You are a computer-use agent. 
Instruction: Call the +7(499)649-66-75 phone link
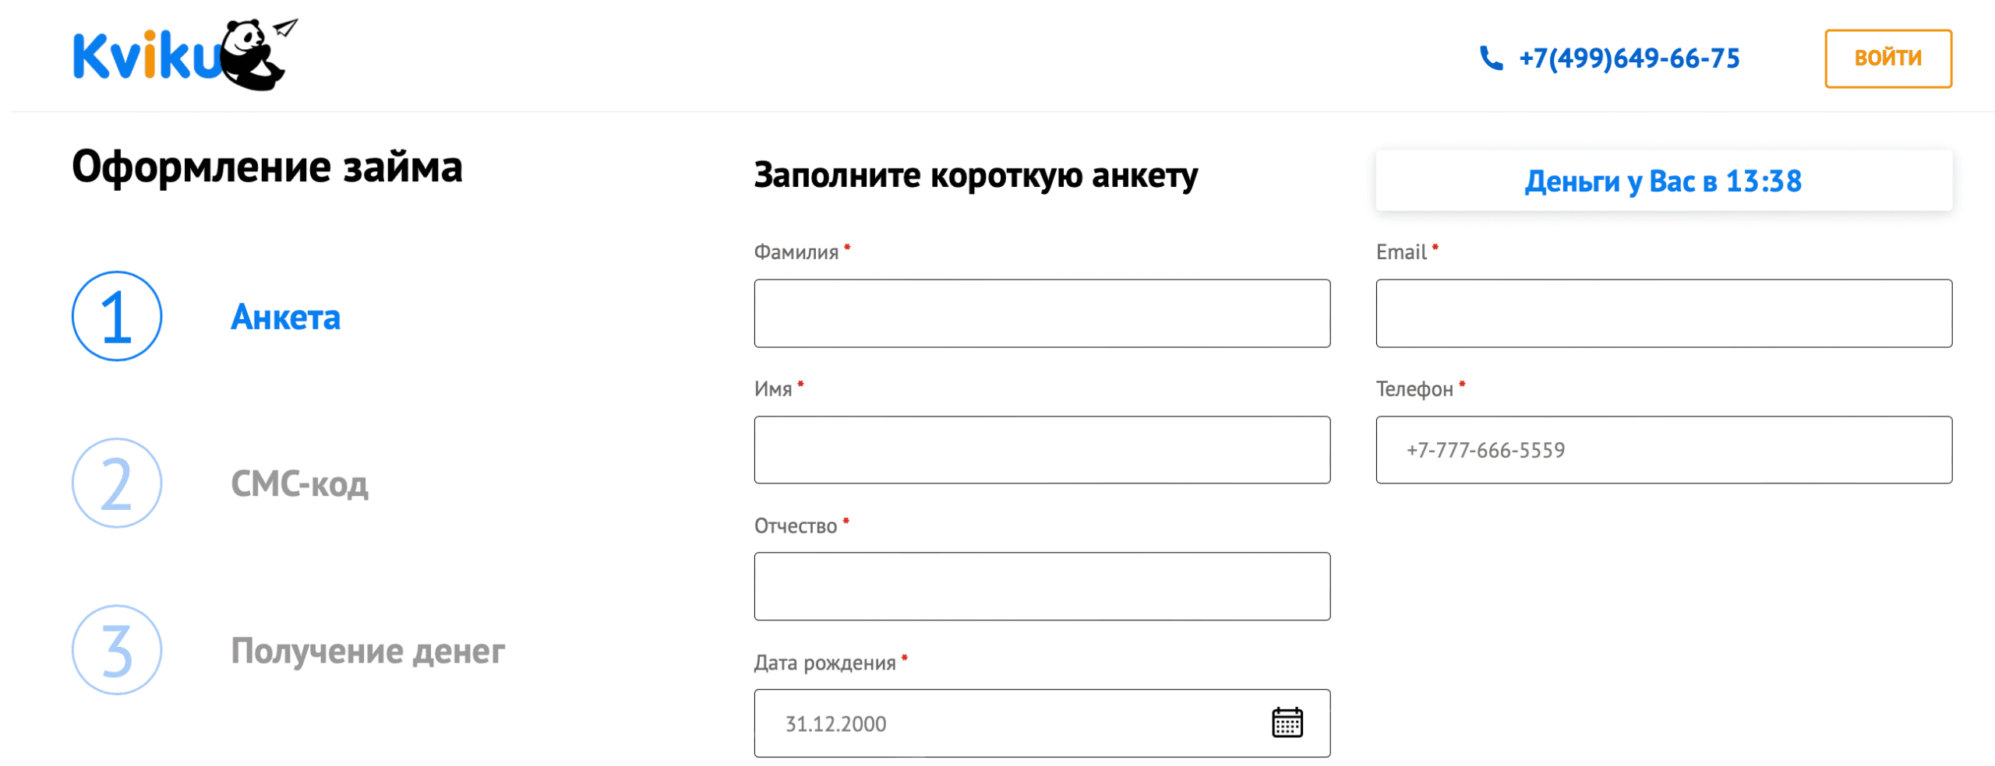click(x=1628, y=58)
